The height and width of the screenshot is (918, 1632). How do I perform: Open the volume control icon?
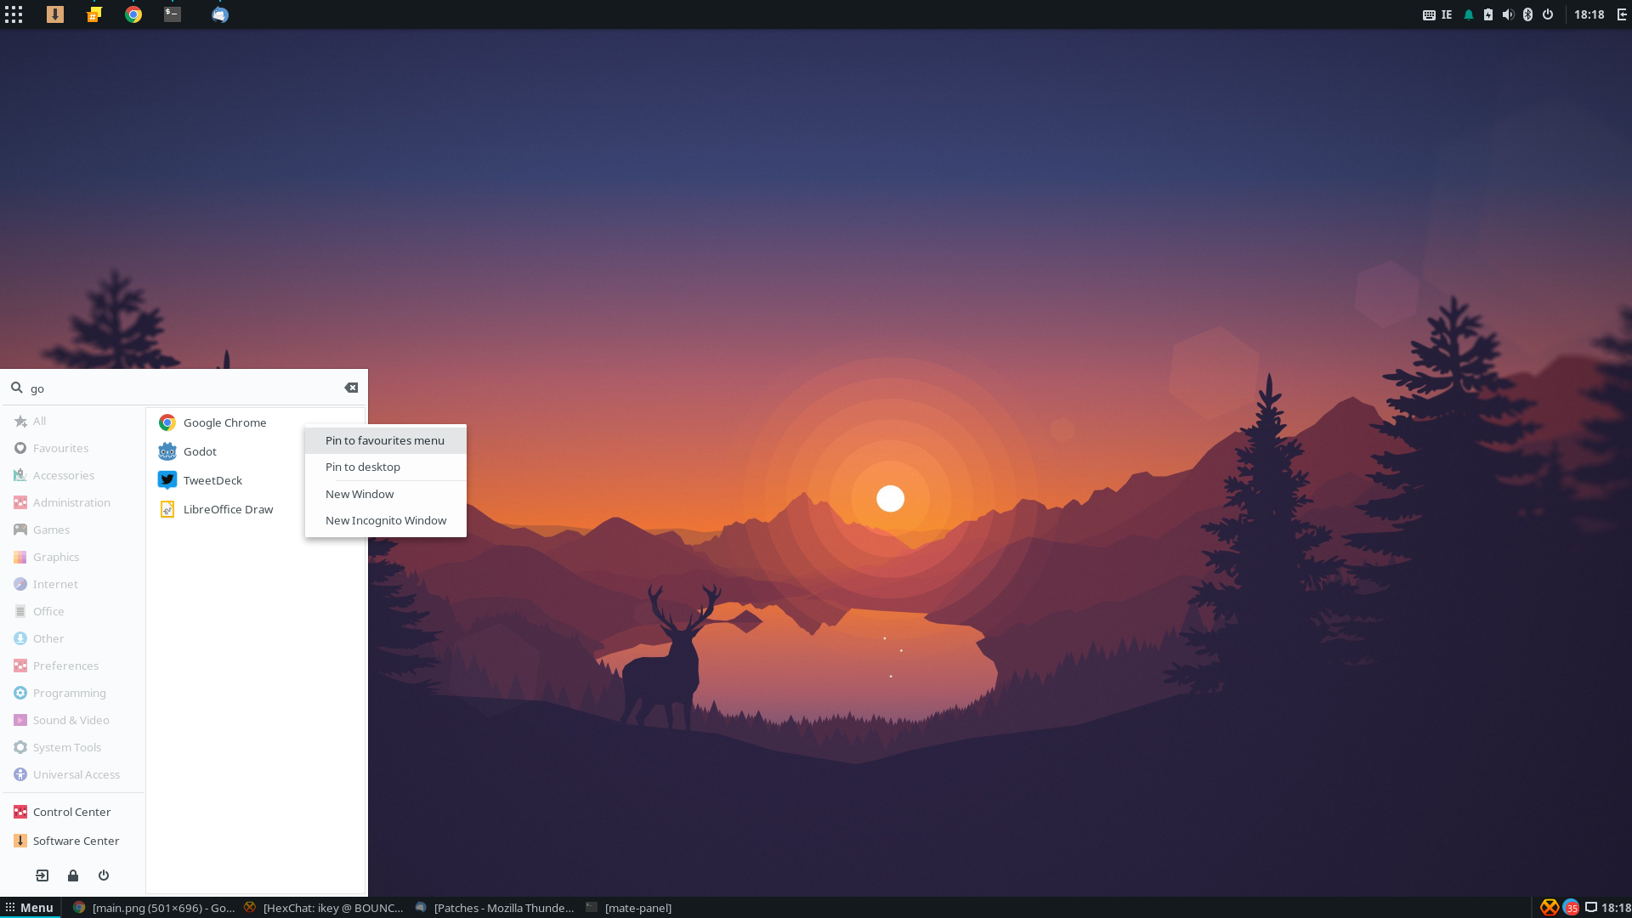coord(1508,14)
